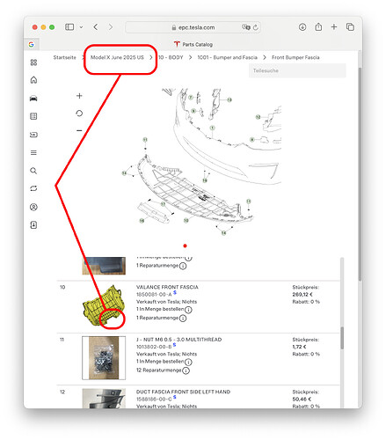Click callout 10 in the parts diagram
Viewport: 386px width, 440px height.
(x=186, y=220)
